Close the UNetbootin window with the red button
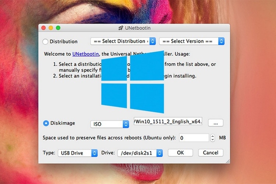276x184 pixels. [44, 28]
